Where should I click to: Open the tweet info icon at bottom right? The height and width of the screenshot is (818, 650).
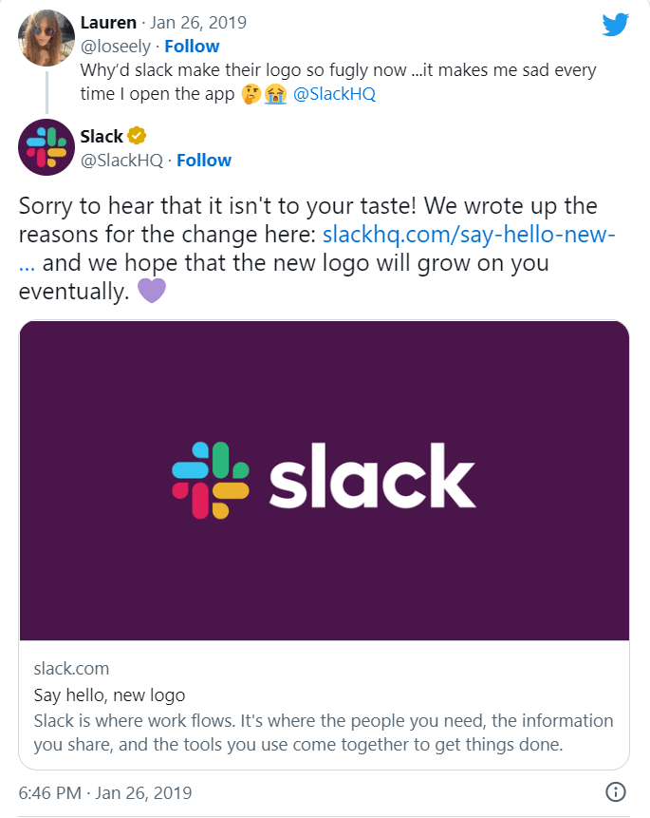(617, 790)
